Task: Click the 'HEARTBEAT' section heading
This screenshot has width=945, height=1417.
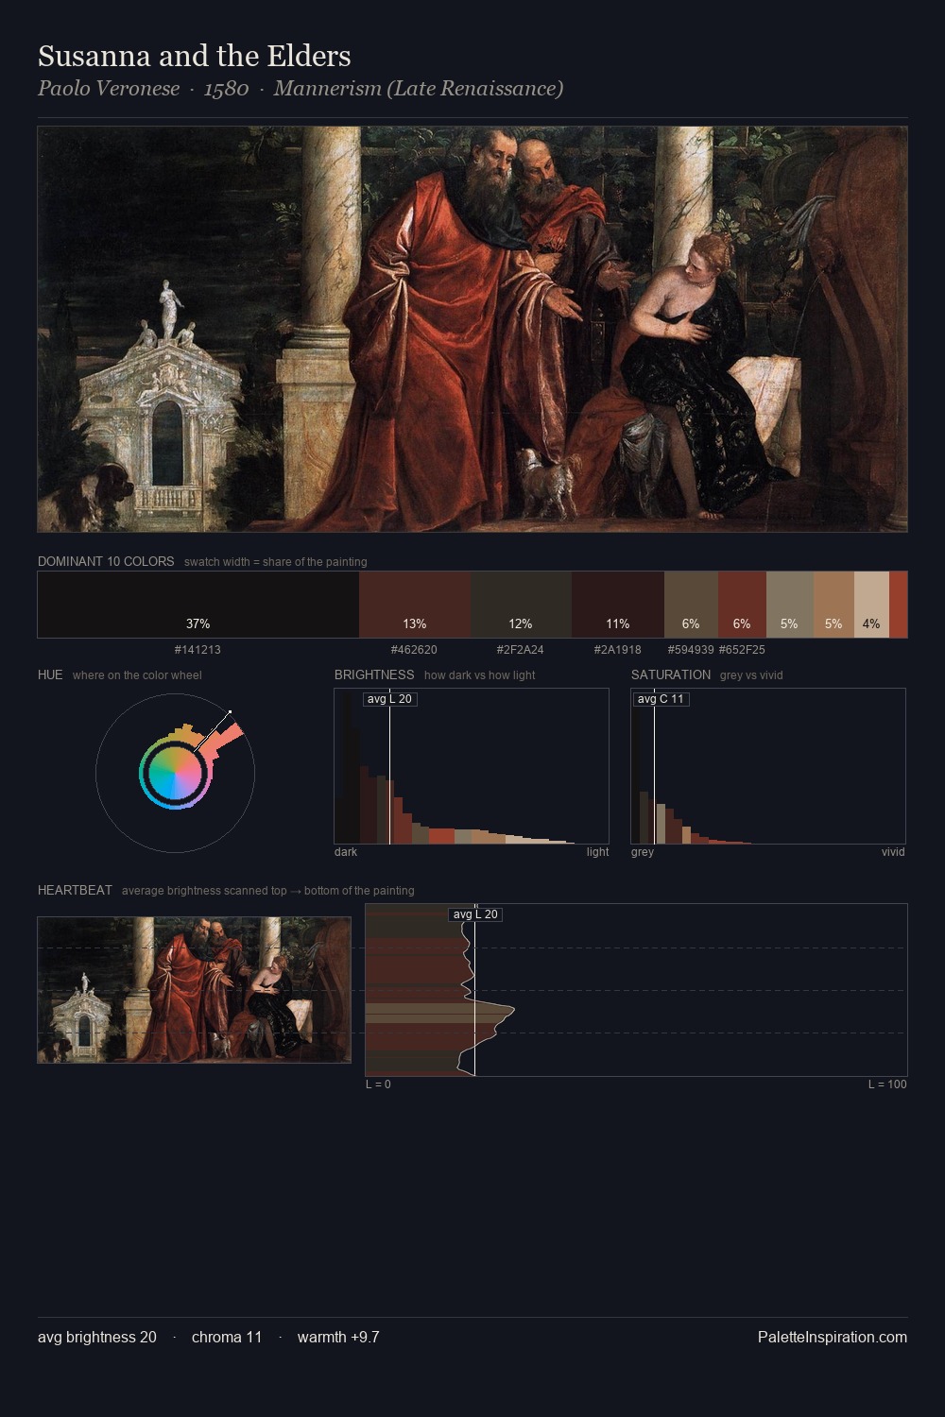Action: [75, 890]
